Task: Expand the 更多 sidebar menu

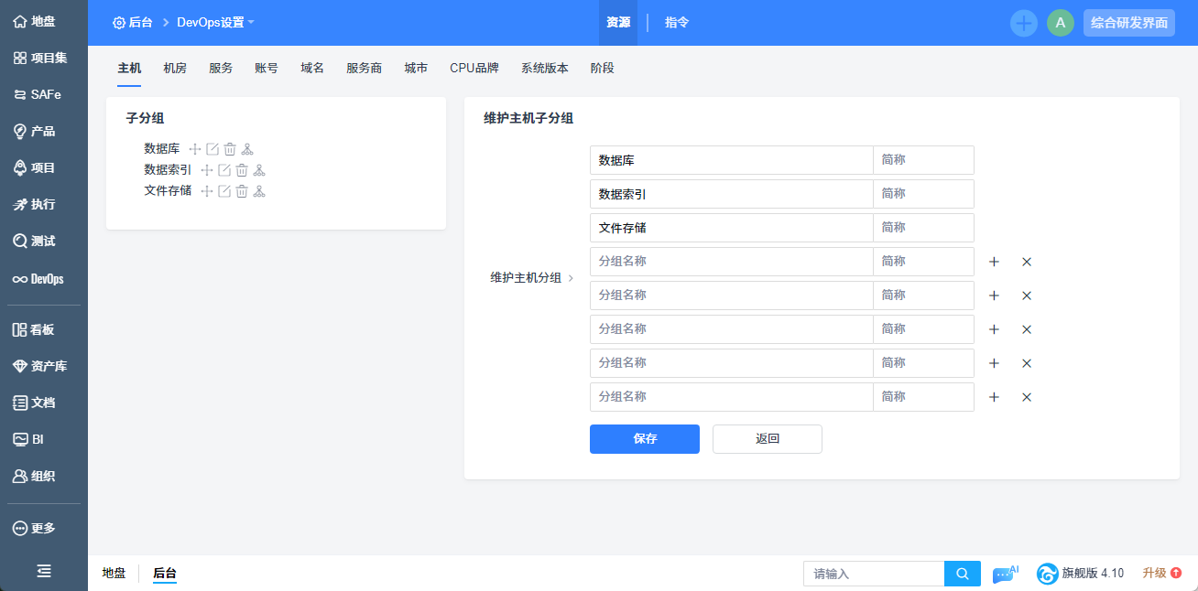Action: (x=43, y=528)
